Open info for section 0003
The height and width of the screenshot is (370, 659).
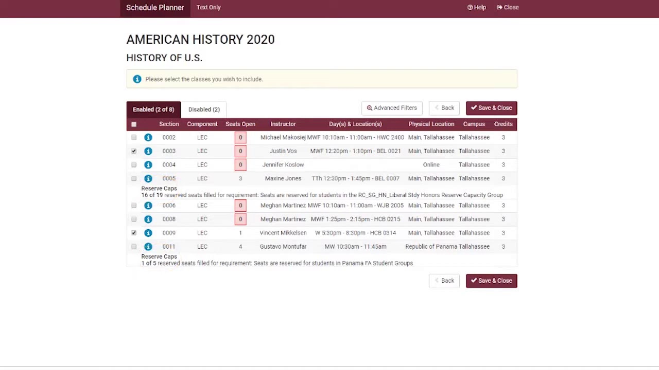tap(148, 151)
